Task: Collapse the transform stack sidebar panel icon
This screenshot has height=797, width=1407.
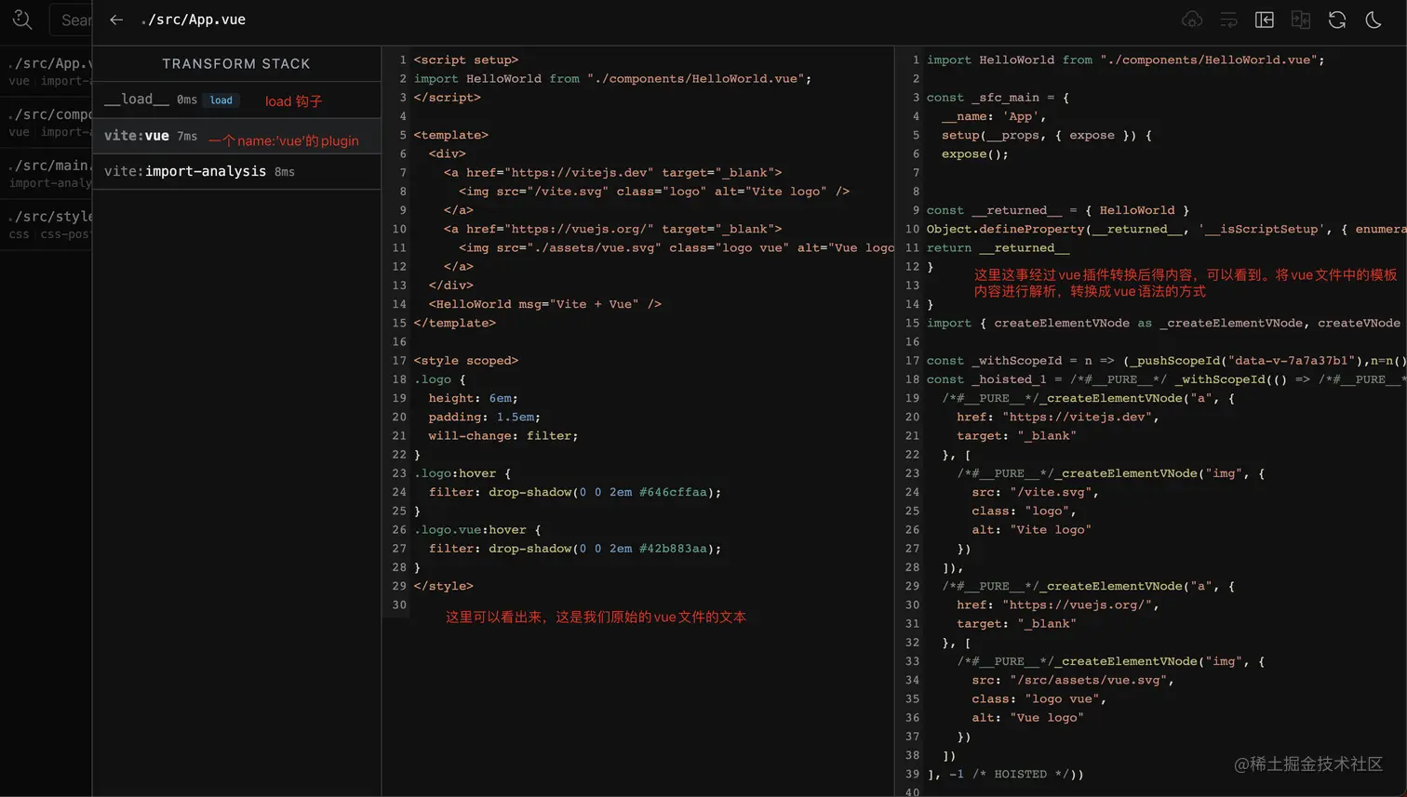Action: pos(1265,20)
